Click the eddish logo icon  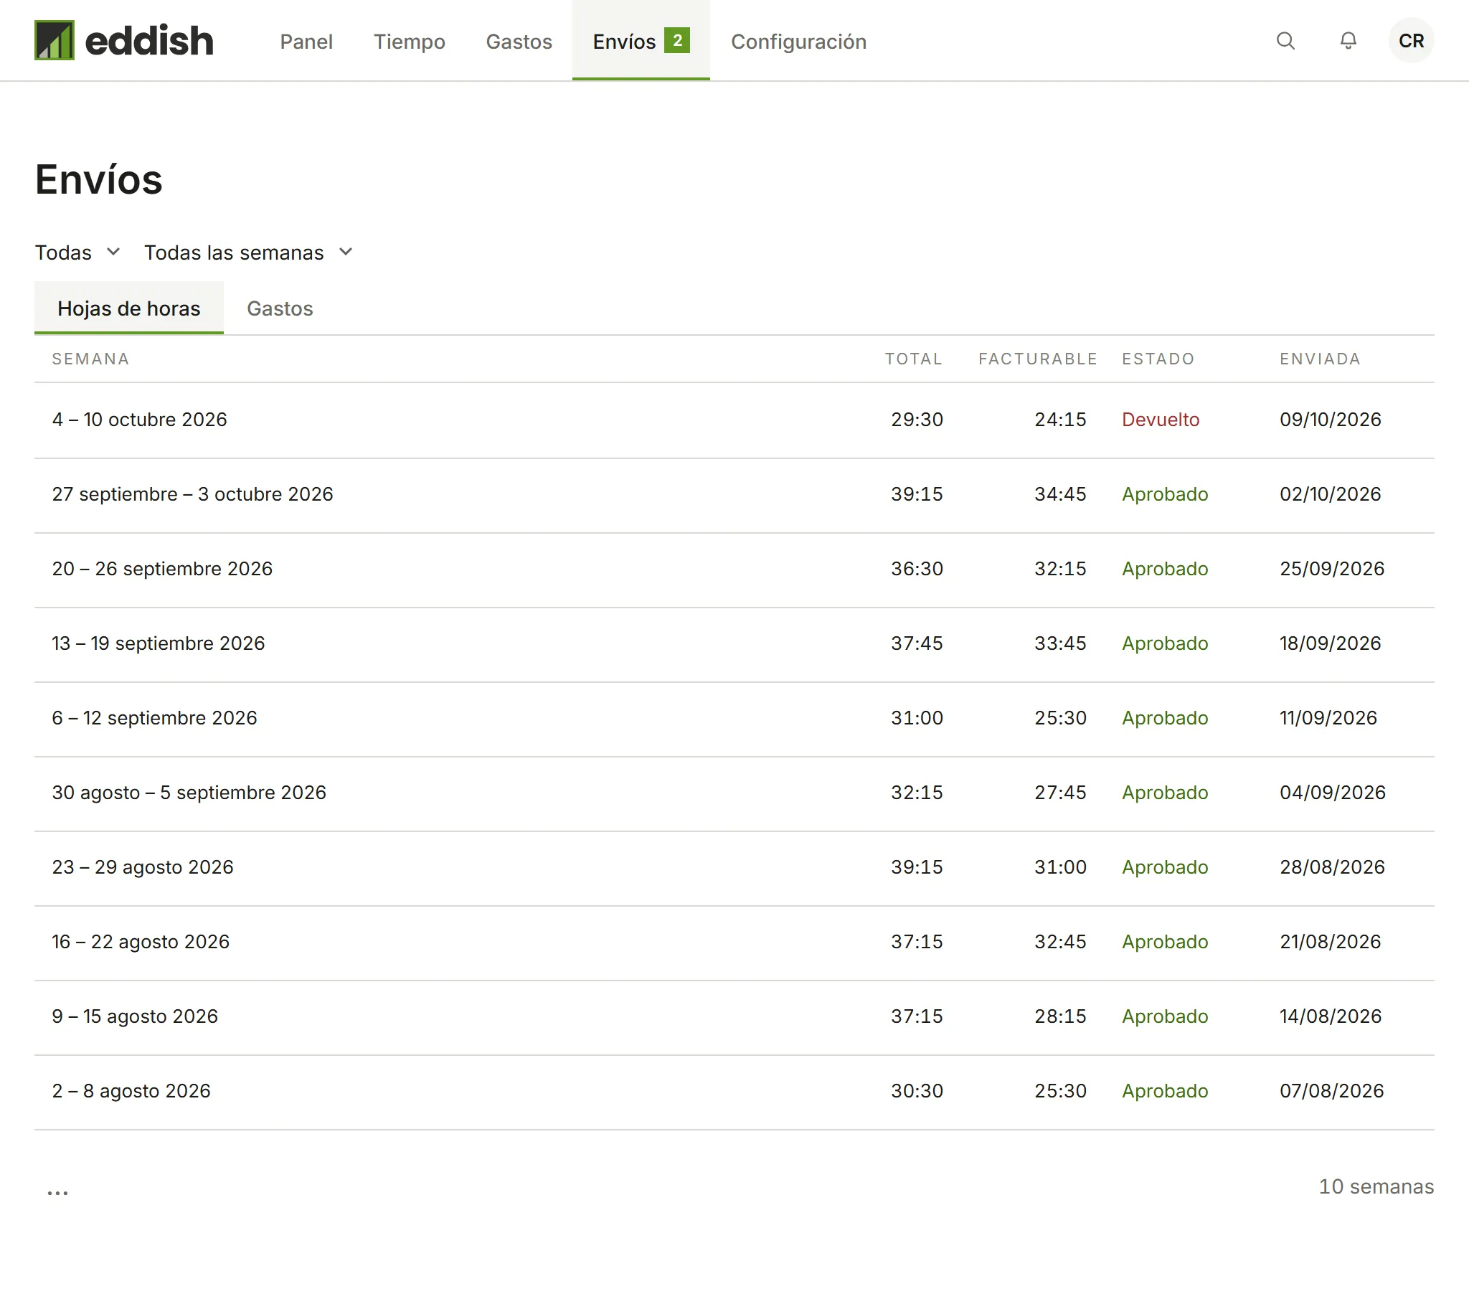pyautogui.click(x=54, y=40)
